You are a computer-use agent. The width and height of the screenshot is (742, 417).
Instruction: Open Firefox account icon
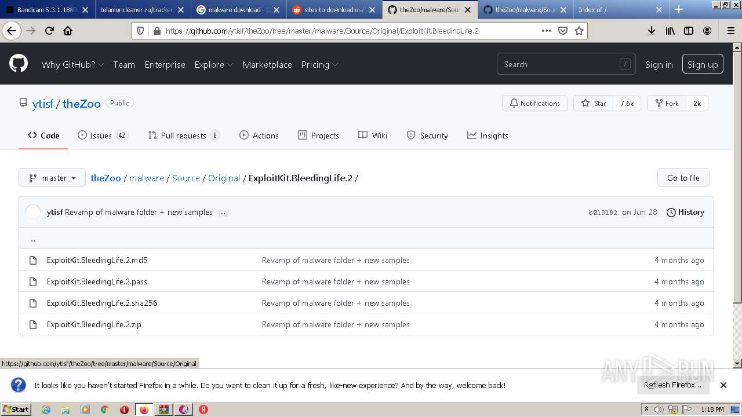coord(707,31)
